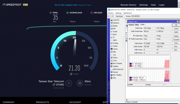Open New WinBox from sidebar
The image size is (180, 104).
click(116, 75)
